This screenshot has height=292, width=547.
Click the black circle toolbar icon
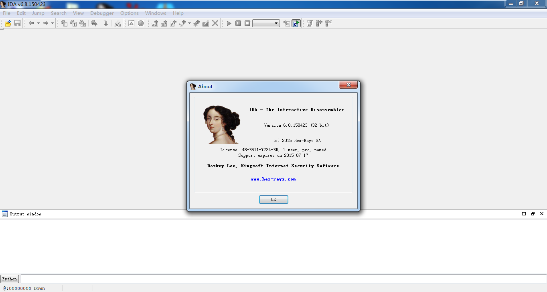click(141, 23)
